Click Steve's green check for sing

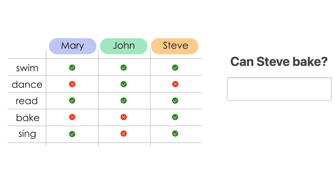[x=175, y=134]
